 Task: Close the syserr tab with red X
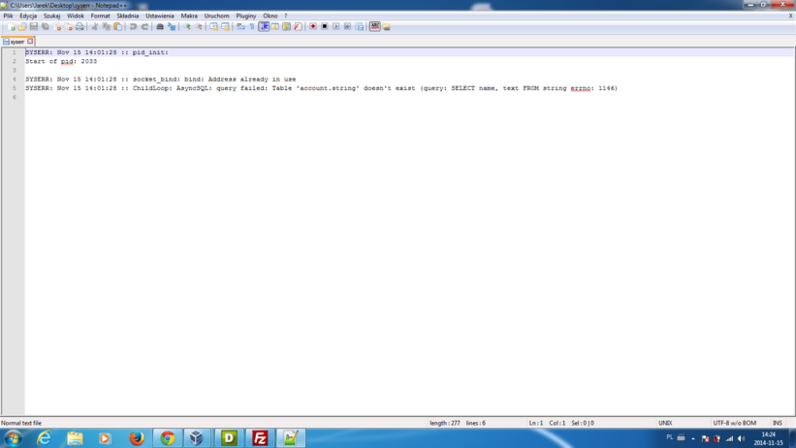[30, 41]
